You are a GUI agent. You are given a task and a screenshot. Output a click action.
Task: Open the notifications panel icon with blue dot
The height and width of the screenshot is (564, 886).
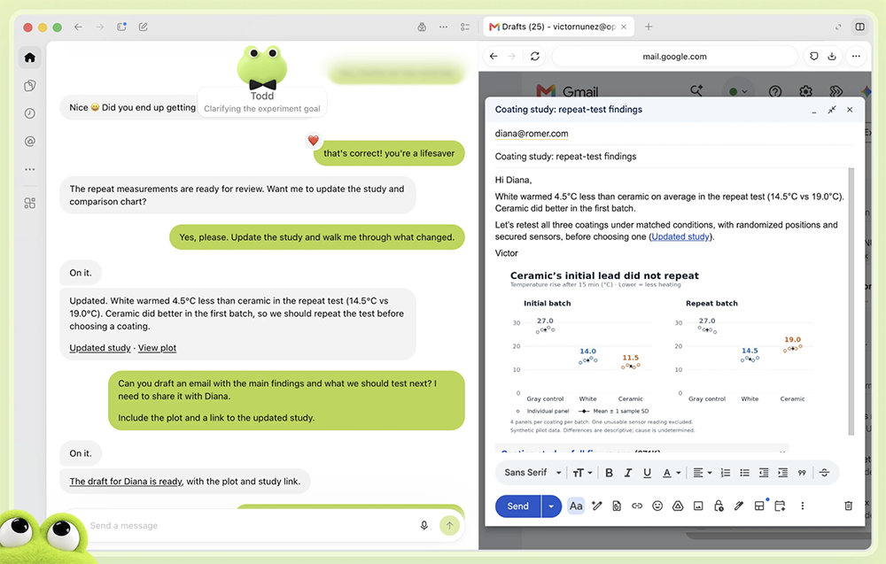[121, 27]
